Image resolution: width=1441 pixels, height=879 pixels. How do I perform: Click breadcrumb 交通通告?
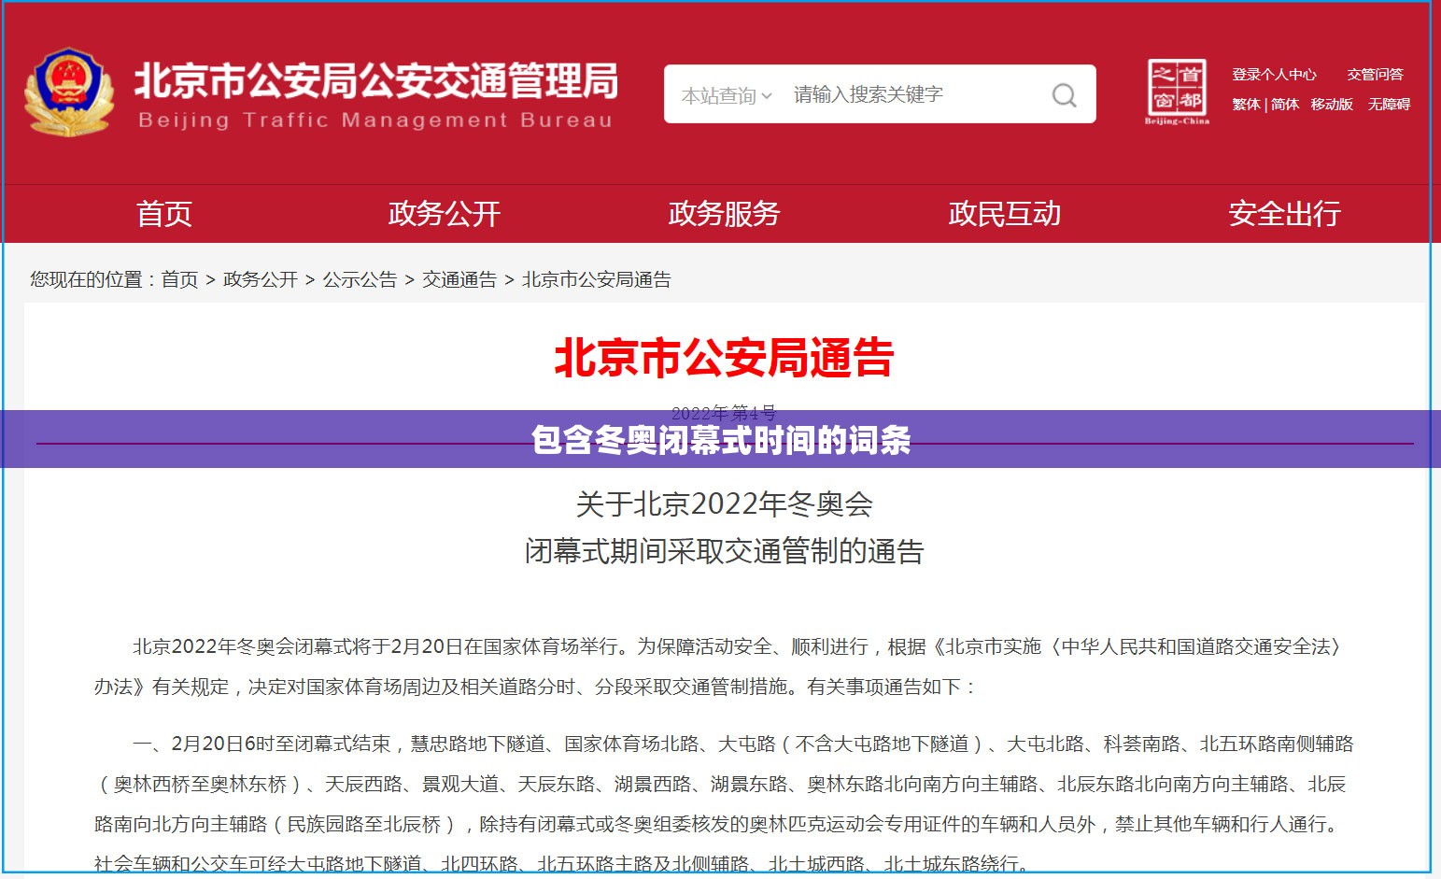coord(459,279)
